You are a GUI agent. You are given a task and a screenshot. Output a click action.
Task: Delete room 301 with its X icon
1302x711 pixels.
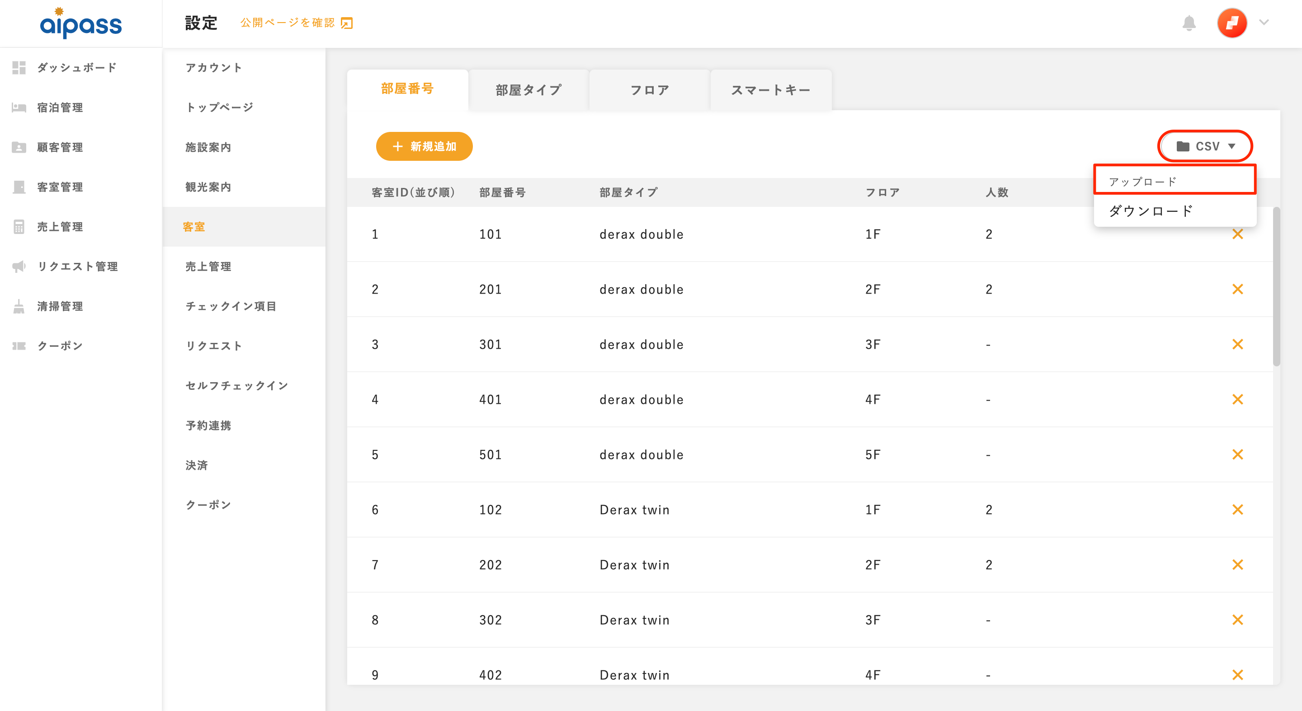pos(1238,344)
